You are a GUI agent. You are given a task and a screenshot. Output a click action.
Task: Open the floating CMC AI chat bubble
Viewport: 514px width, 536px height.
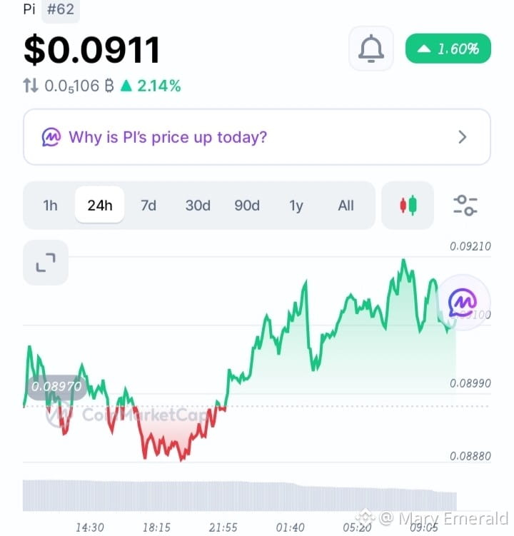pyautogui.click(x=463, y=303)
